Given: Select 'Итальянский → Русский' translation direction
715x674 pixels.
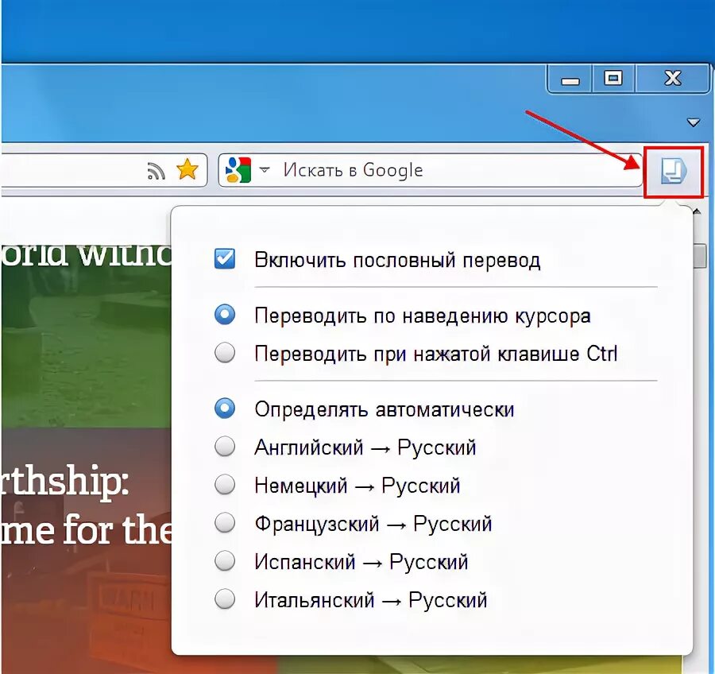Looking at the screenshot, I should [x=225, y=599].
